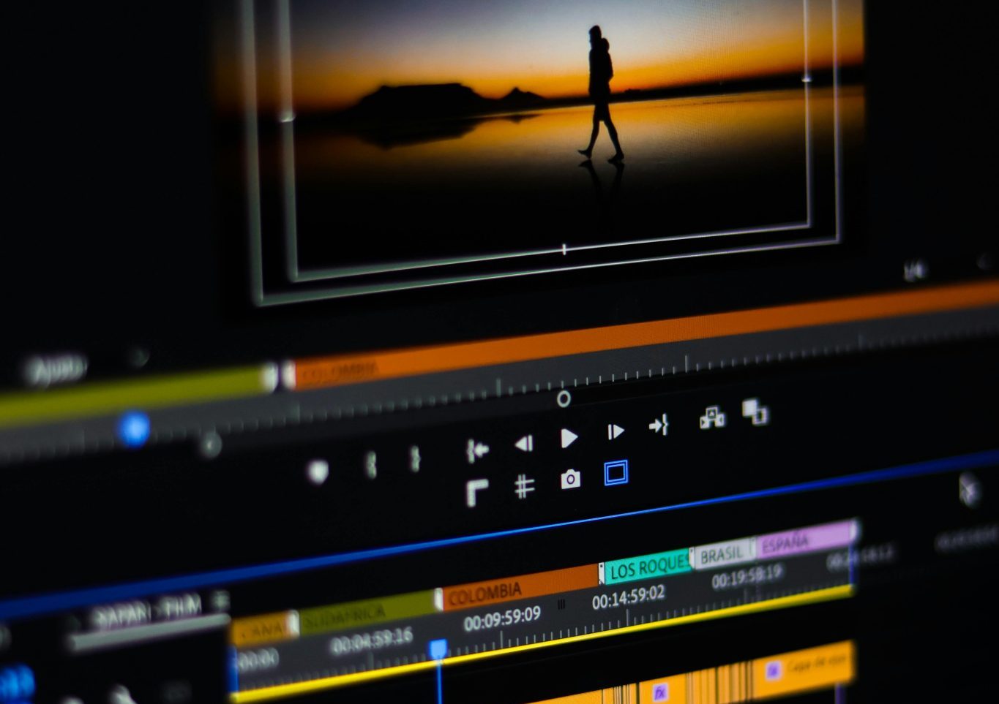This screenshot has width=999, height=704.
Task: Click the fx badge on the Capa de ajuste clip
Action: [x=773, y=671]
